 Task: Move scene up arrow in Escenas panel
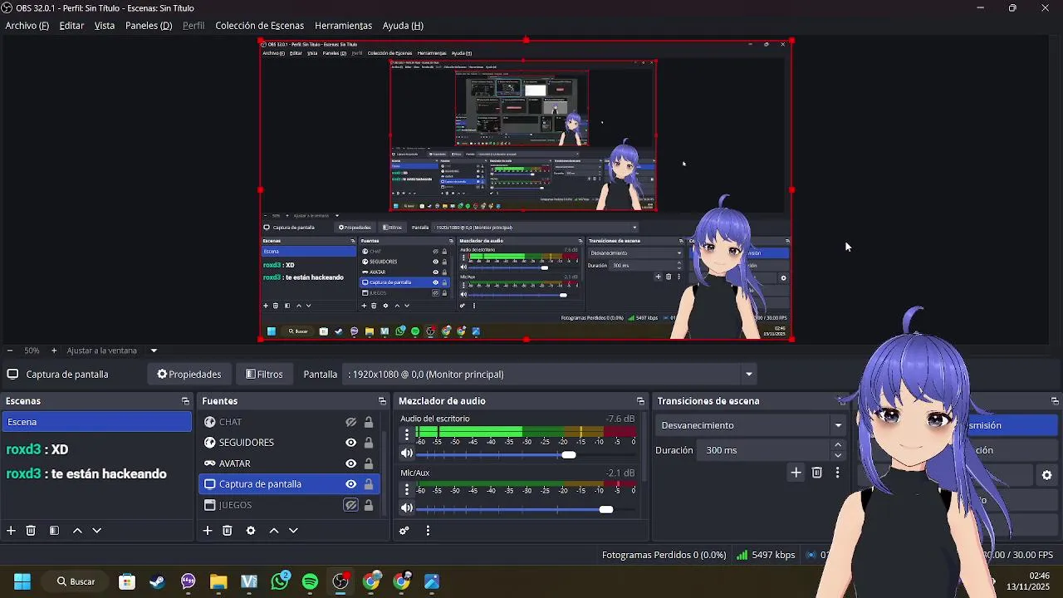[x=77, y=531]
